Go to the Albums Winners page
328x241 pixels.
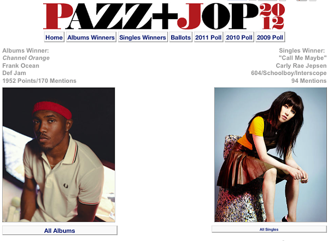click(91, 37)
